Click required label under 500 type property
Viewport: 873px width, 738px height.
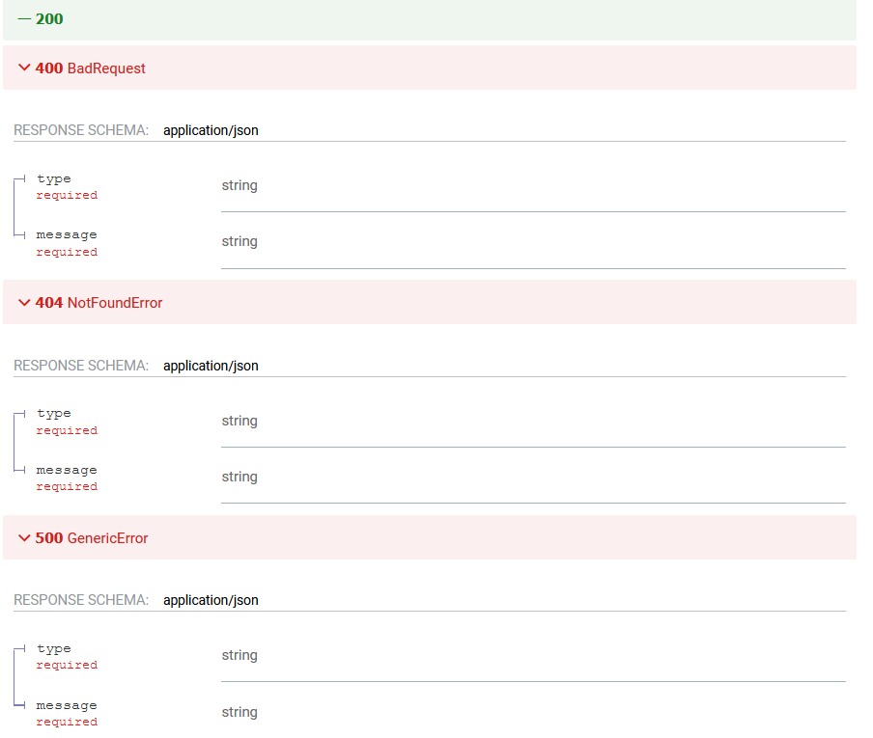coord(67,665)
